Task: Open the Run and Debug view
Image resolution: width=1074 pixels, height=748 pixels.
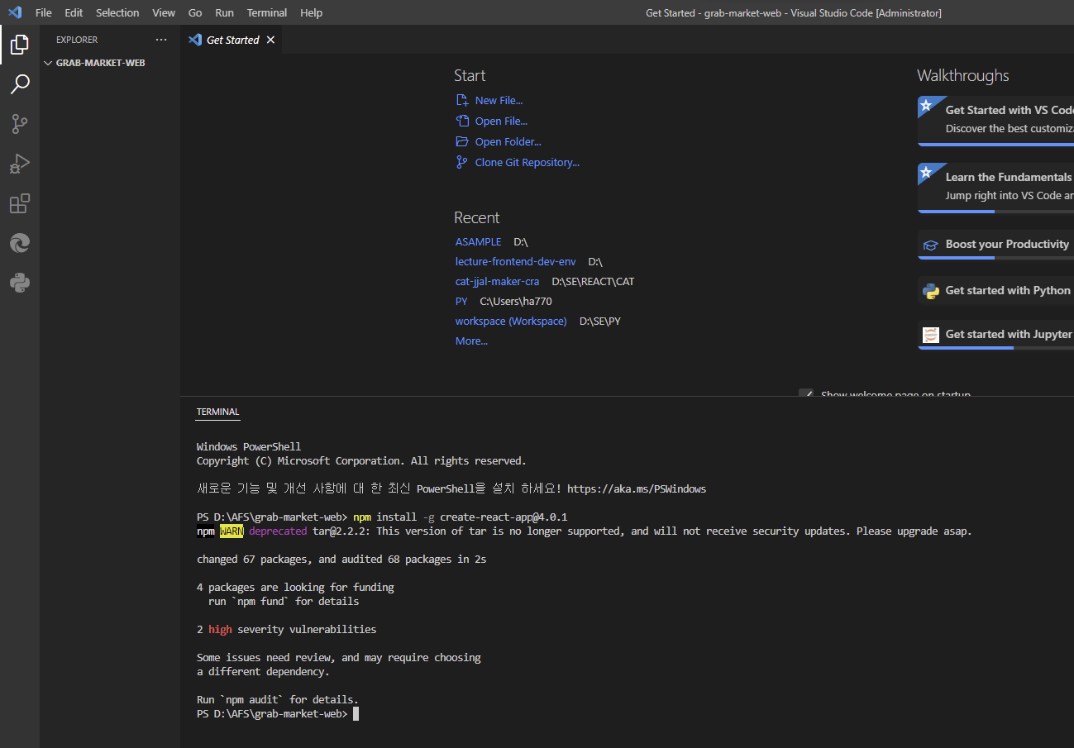Action: 20,164
